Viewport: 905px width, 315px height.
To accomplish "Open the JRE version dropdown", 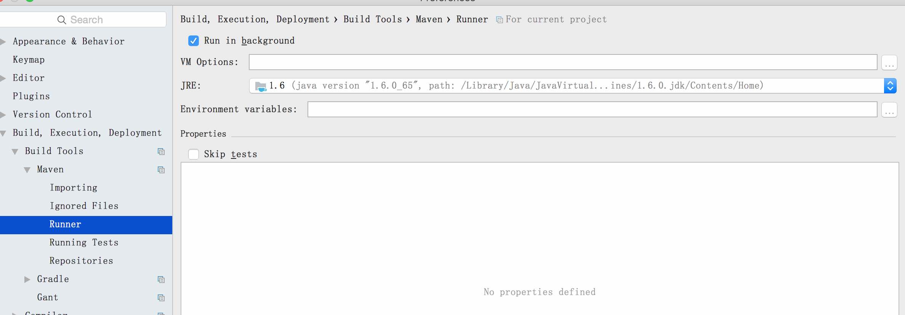I will click(x=890, y=86).
